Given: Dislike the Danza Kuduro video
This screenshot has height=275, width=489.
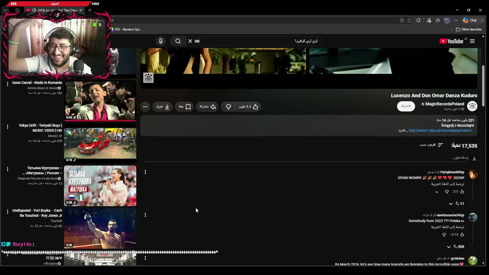Looking at the screenshot, I should [x=228, y=107].
